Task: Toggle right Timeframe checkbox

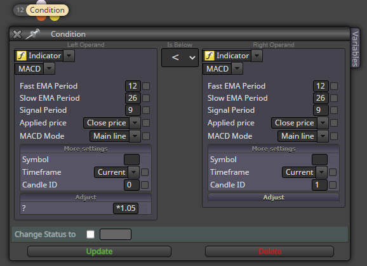Action: pyautogui.click(x=333, y=172)
